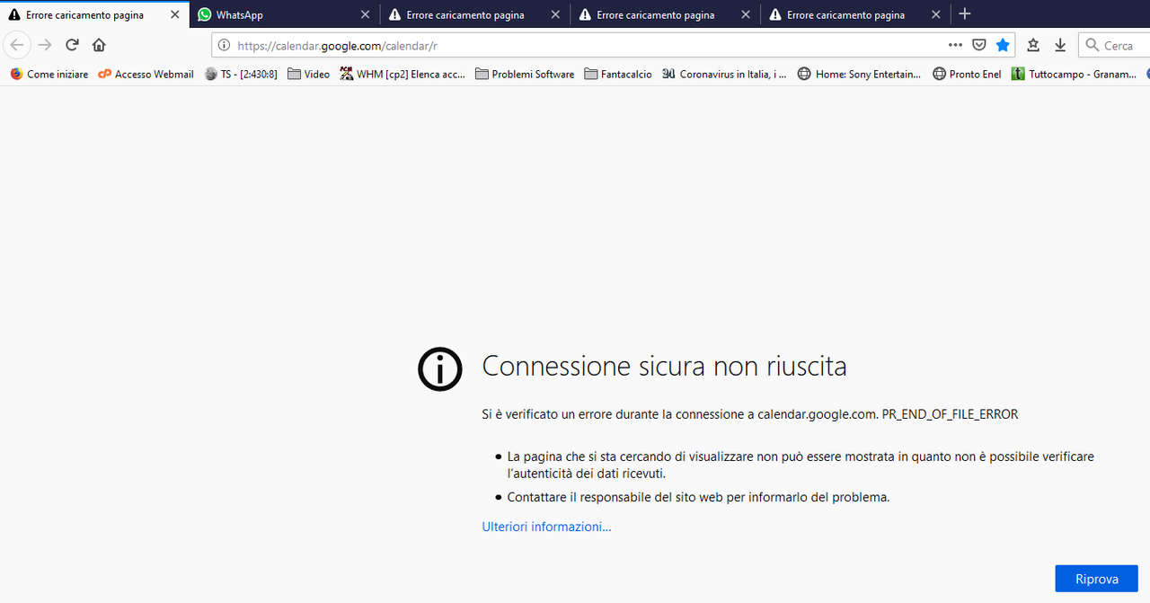Open the page actions three-dots menu
The image size is (1150, 603).
pyautogui.click(x=955, y=45)
